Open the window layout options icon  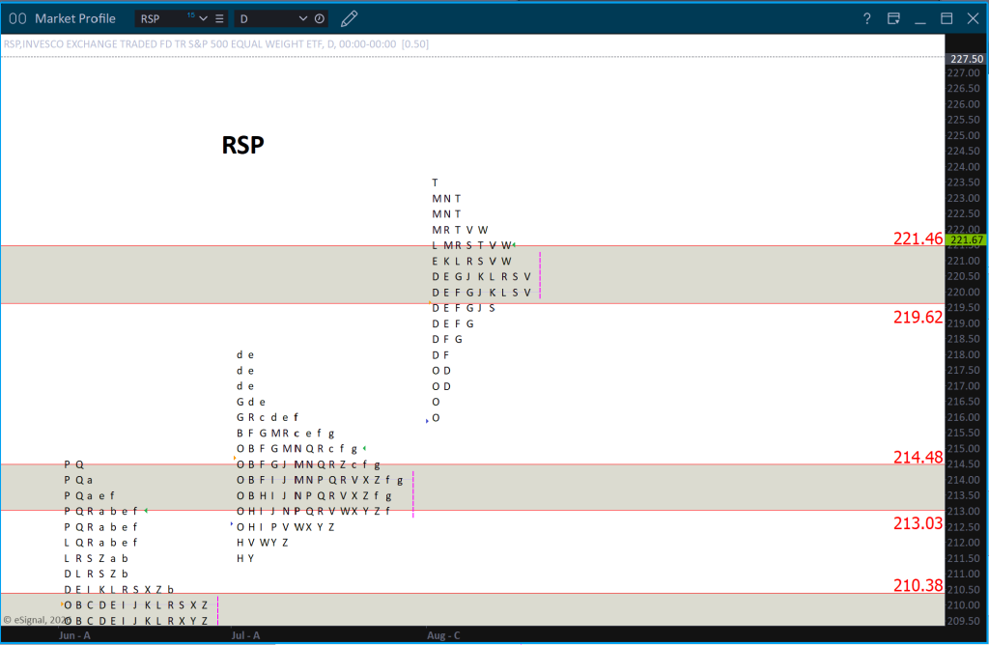coord(893,18)
